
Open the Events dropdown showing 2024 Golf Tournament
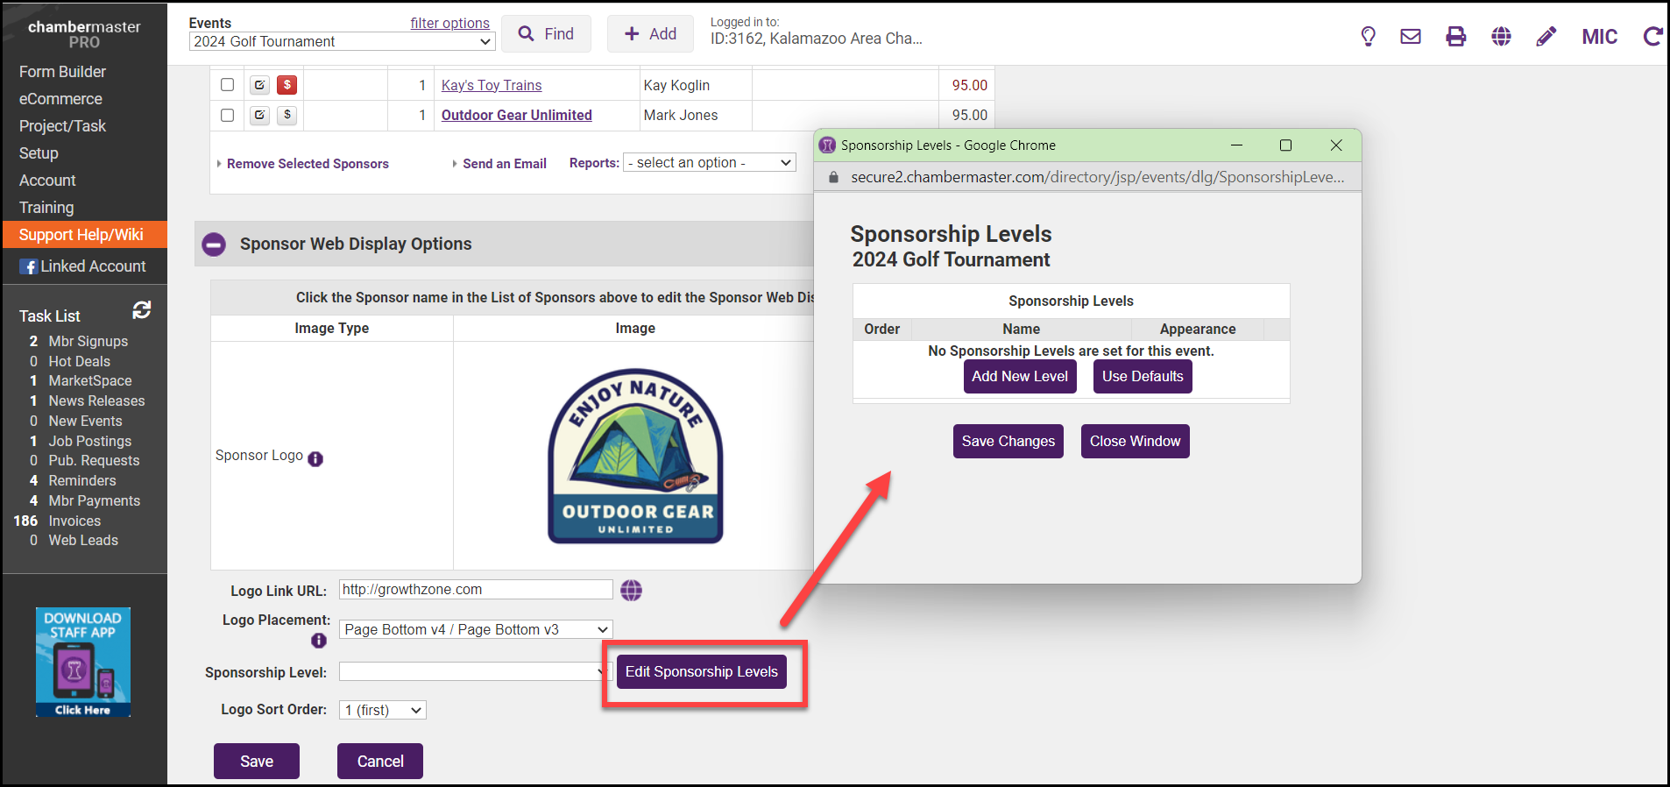click(342, 42)
